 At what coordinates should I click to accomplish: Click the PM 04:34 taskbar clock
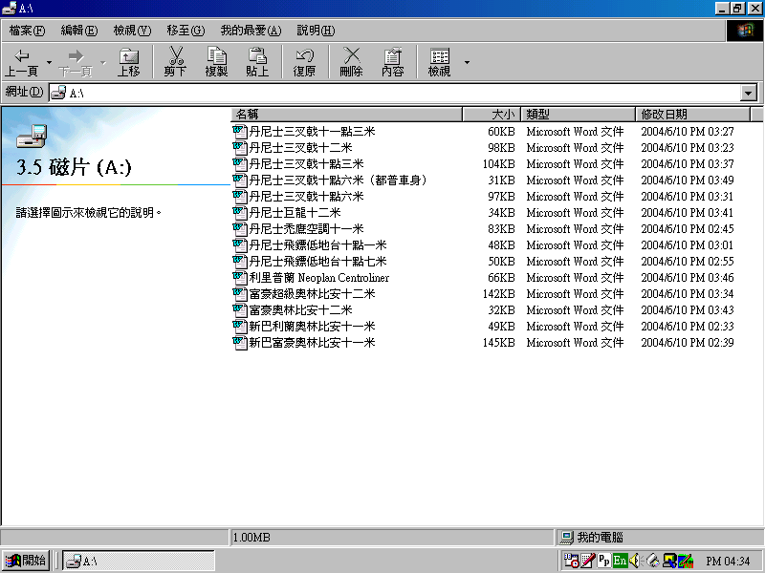coord(728,562)
